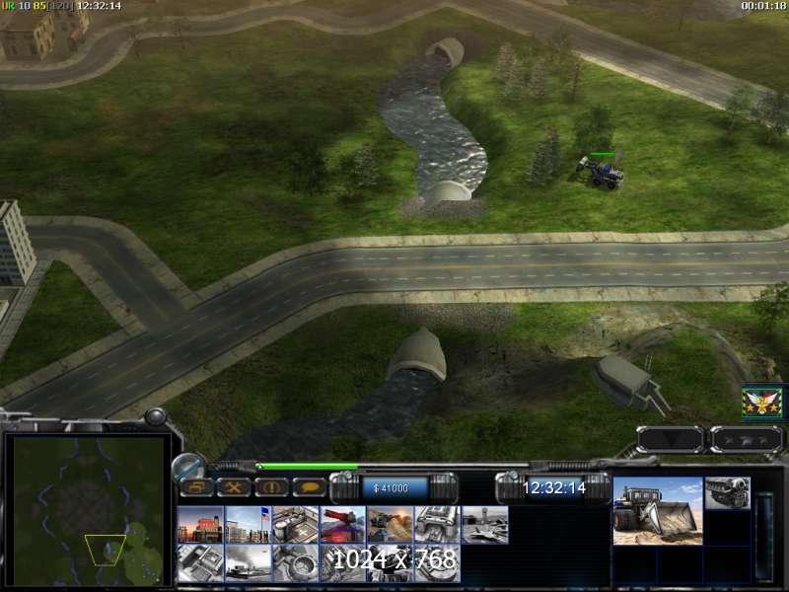Click the engine upgrade icon beside portrait
This screenshot has height=592, width=789.
click(728, 492)
